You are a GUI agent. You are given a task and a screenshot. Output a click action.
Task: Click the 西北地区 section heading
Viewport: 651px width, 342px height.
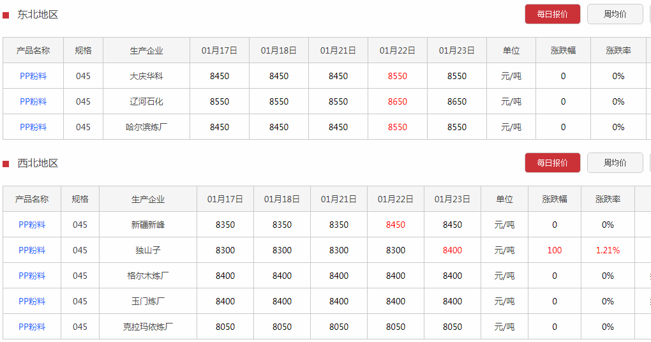point(38,163)
